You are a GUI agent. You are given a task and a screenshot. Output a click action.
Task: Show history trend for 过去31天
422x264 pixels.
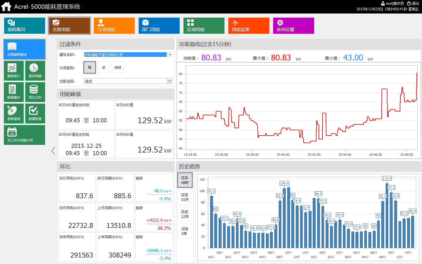(185, 197)
